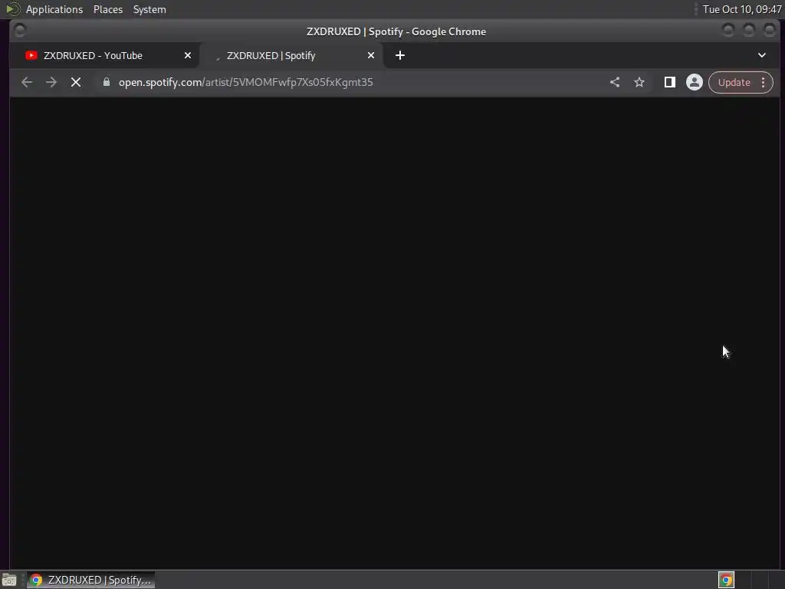This screenshot has height=589, width=785.
Task: Open the Places menu
Action: (108, 9)
